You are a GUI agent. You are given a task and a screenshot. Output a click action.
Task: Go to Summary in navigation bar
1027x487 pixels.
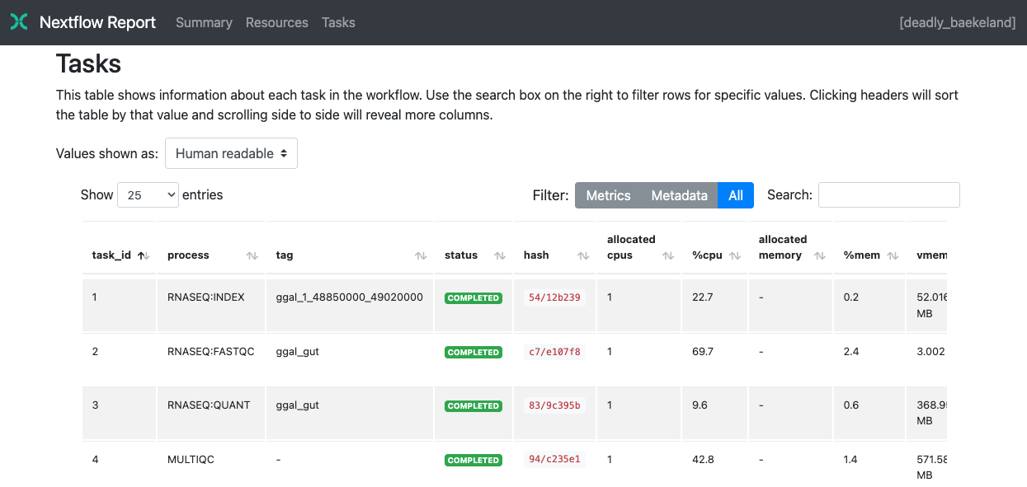pos(204,22)
